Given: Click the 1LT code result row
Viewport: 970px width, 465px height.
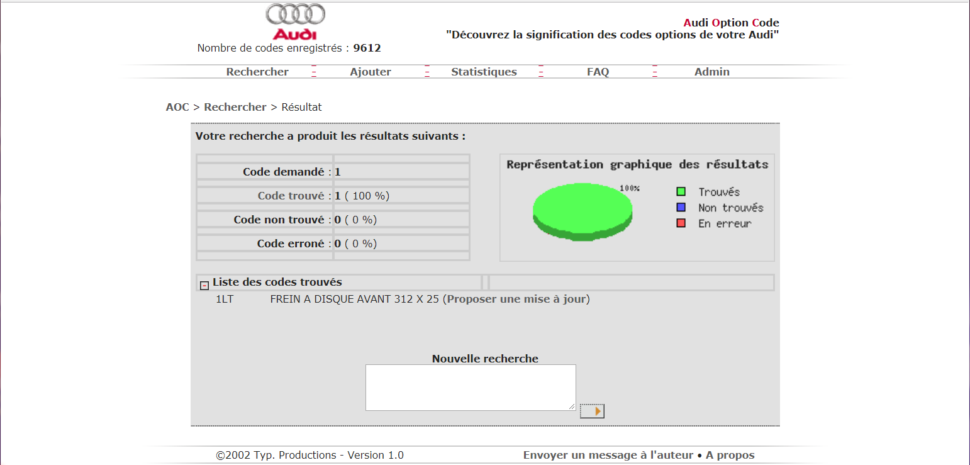Looking at the screenshot, I should pos(225,299).
